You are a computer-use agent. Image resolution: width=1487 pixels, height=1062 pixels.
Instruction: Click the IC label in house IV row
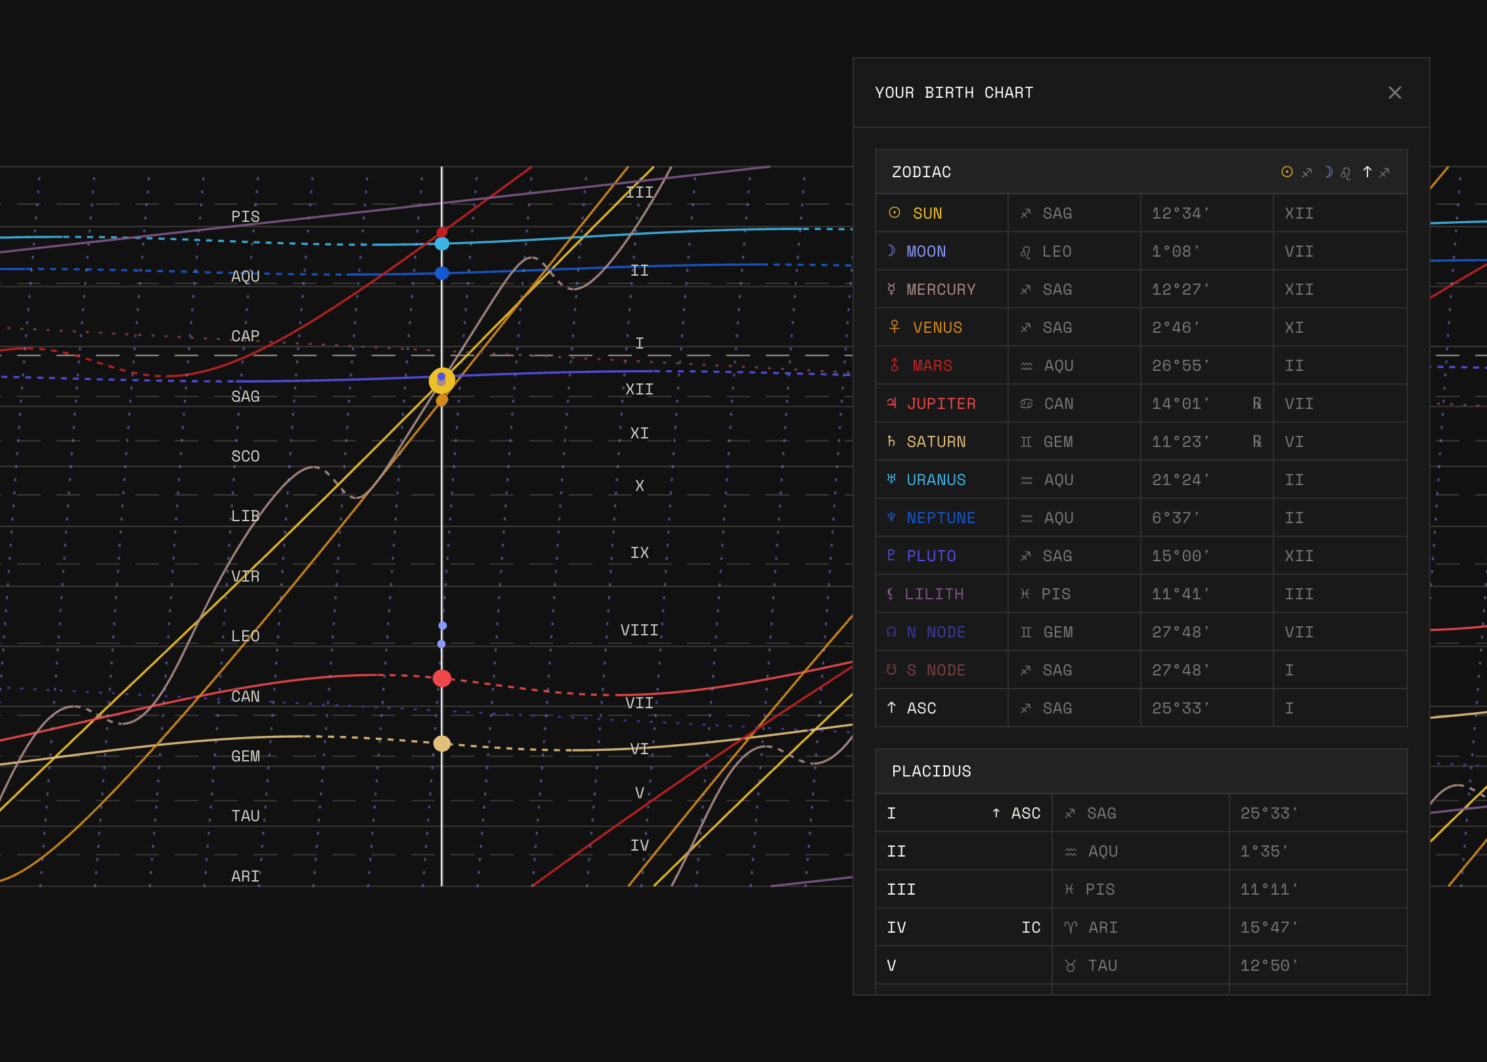[1031, 927]
